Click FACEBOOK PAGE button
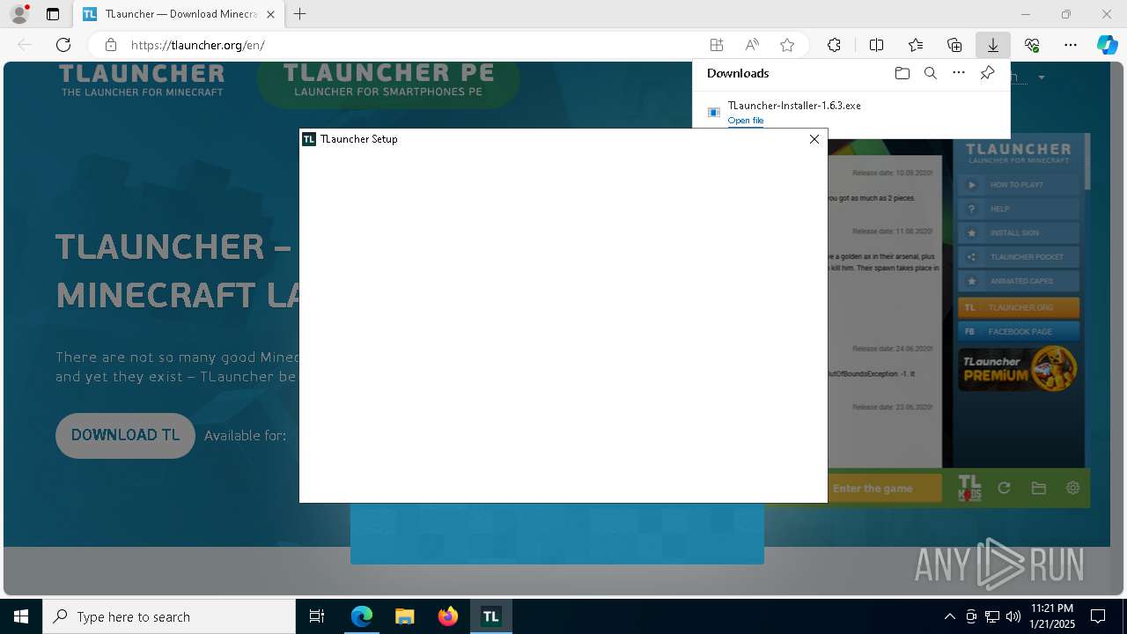Screen dimensions: 1127x634 1019,331
